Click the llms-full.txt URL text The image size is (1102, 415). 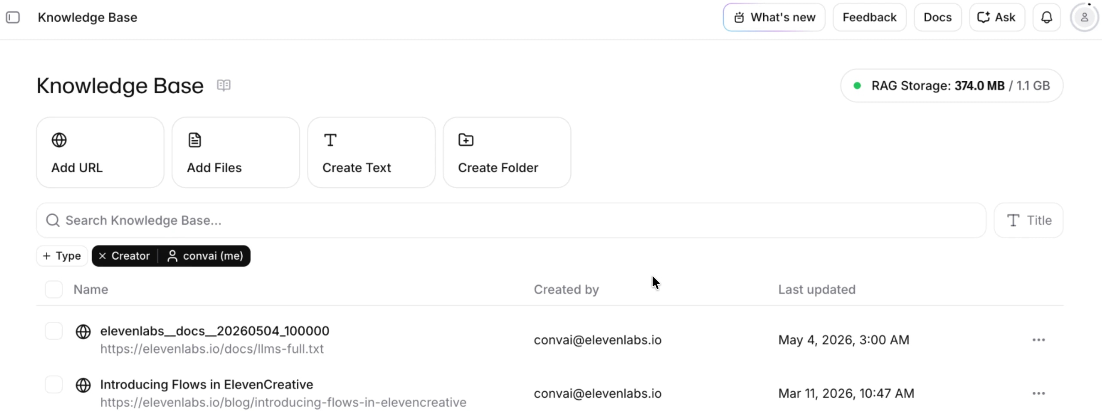(x=212, y=349)
